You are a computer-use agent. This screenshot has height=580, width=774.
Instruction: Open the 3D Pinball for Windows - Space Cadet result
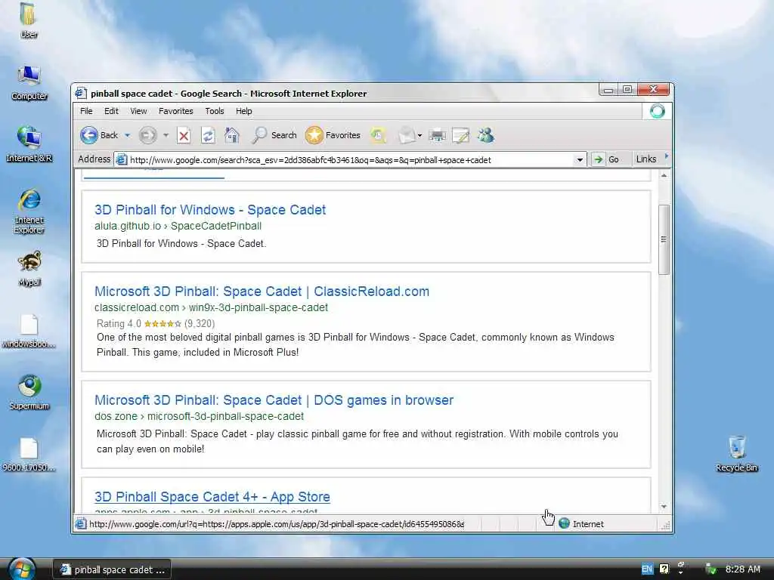(x=210, y=210)
